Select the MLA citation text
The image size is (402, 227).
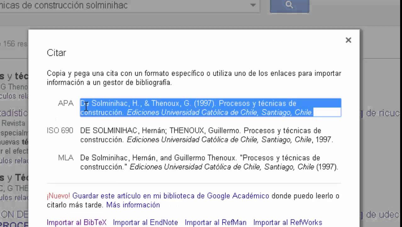click(x=209, y=162)
